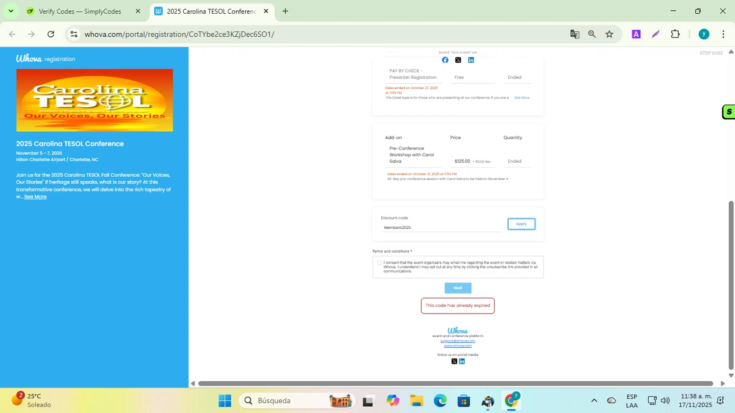Open Chrome three-dot menu
735x413 pixels.
point(723,34)
